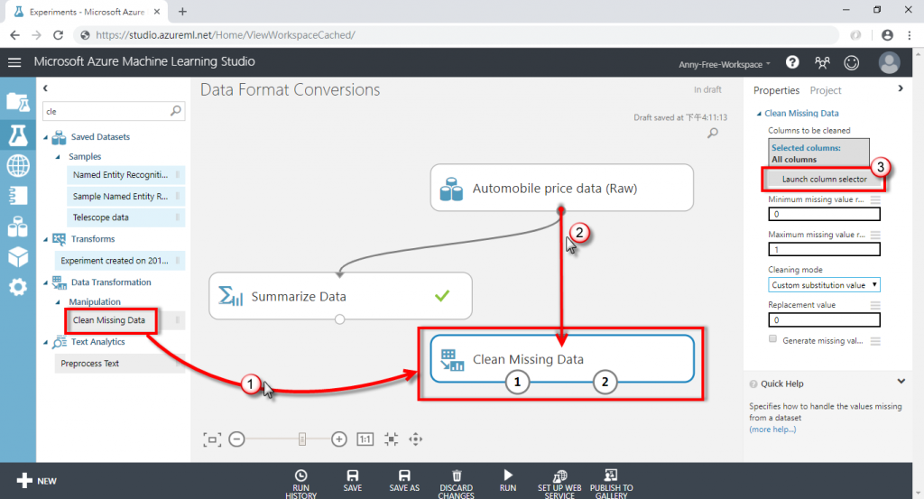Click Launch column selector button
The width and height of the screenshot is (924, 499).
(825, 179)
